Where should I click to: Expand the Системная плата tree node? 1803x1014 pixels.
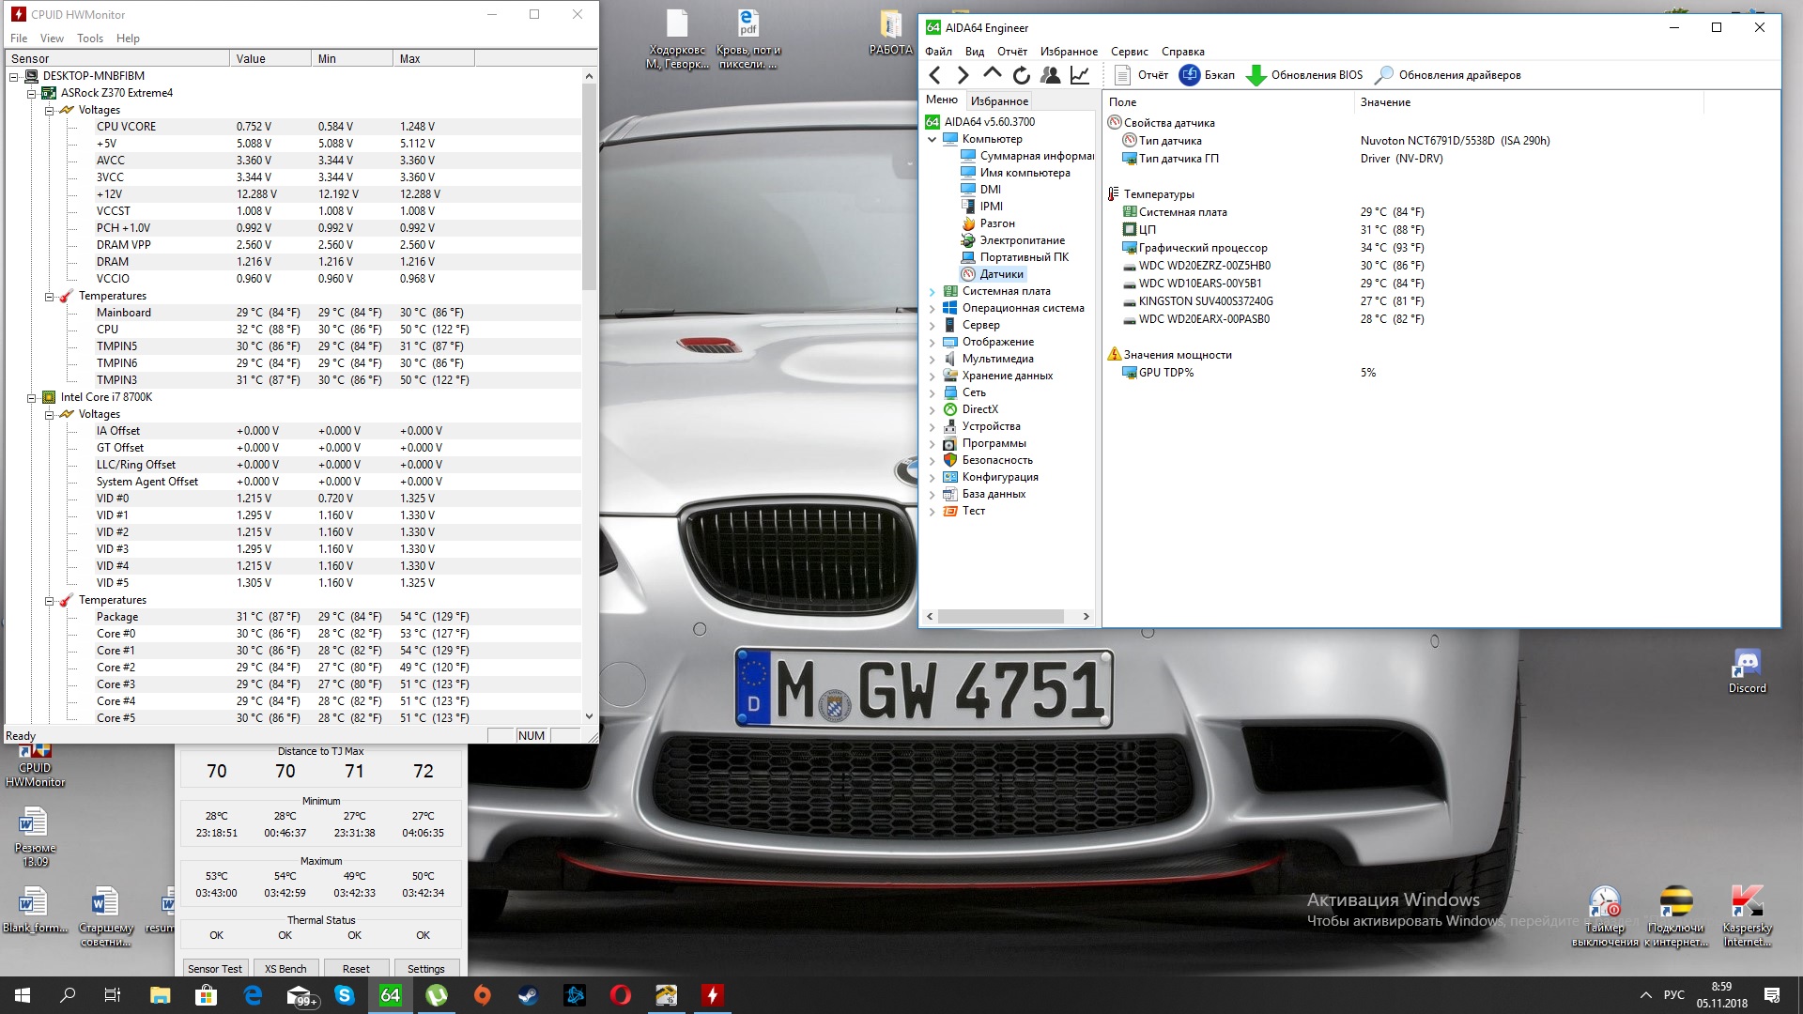coord(932,291)
